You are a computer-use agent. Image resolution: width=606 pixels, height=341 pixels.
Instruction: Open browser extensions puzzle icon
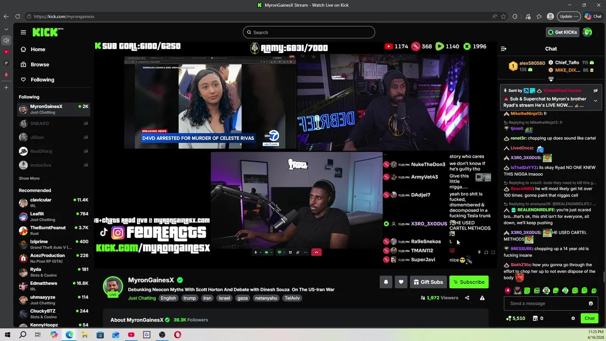[515, 16]
